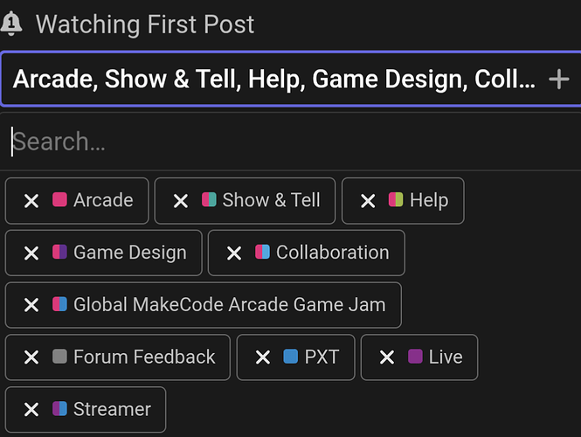Click the plus icon in category selector
This screenshot has height=437, width=581.
(x=559, y=80)
